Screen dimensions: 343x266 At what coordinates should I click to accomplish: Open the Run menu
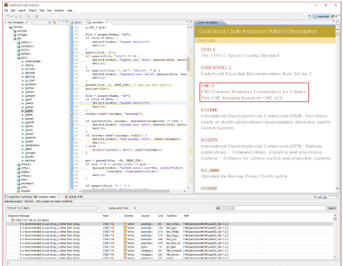[x=50, y=10]
